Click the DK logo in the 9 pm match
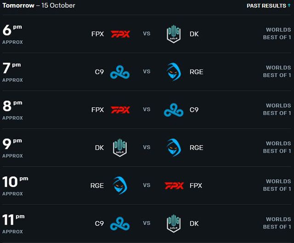 pos(120,148)
